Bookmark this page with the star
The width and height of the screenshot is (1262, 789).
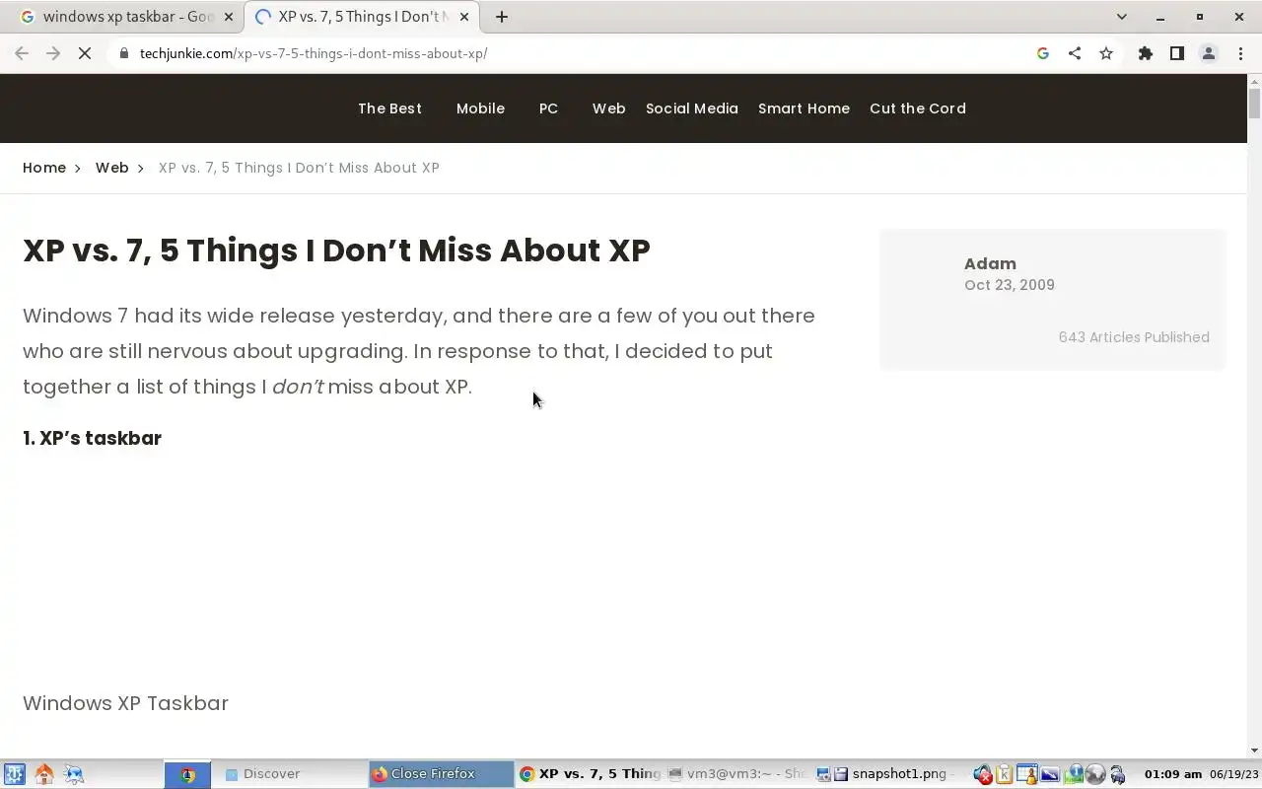1106,53
